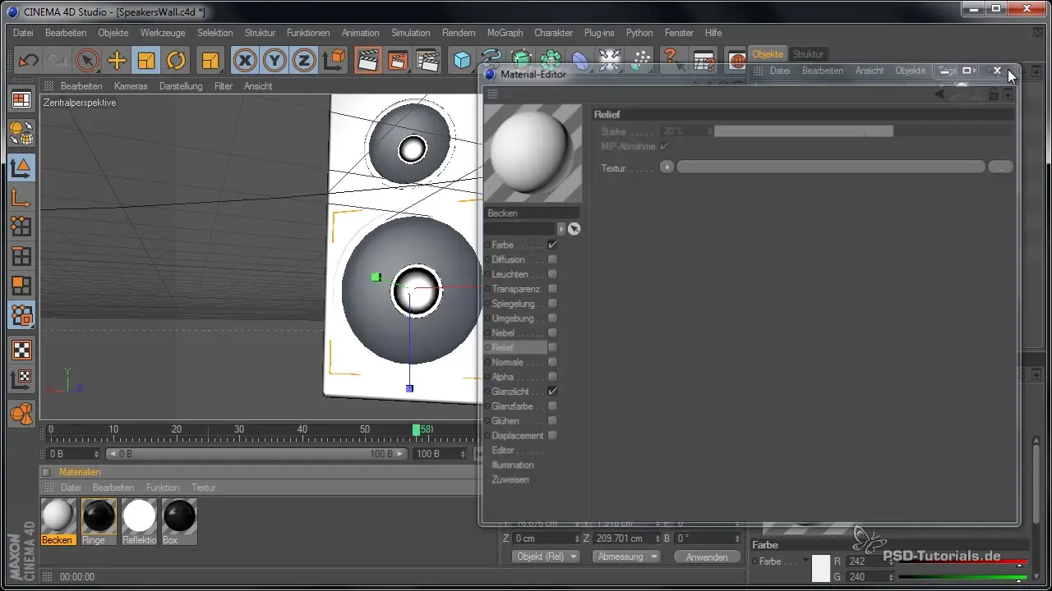Open the Zuweisen section
This screenshot has width=1052, height=591.
(510, 479)
